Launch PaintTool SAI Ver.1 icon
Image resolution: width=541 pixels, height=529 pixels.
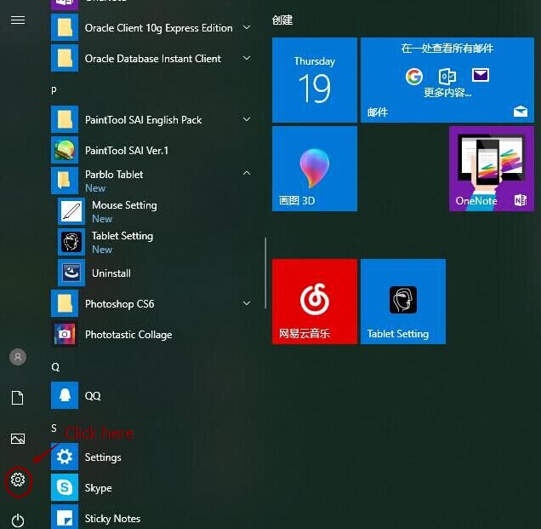65,150
